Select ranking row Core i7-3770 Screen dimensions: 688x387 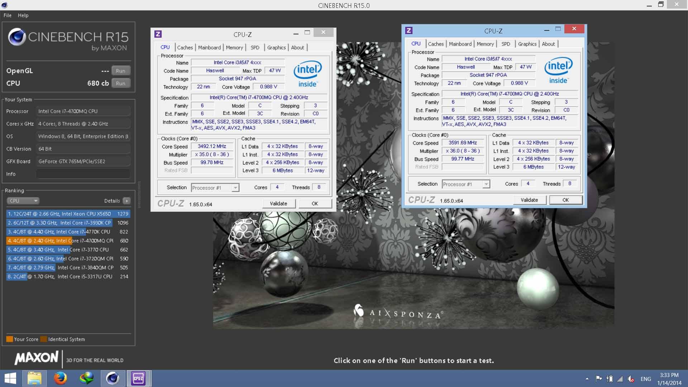68,249
